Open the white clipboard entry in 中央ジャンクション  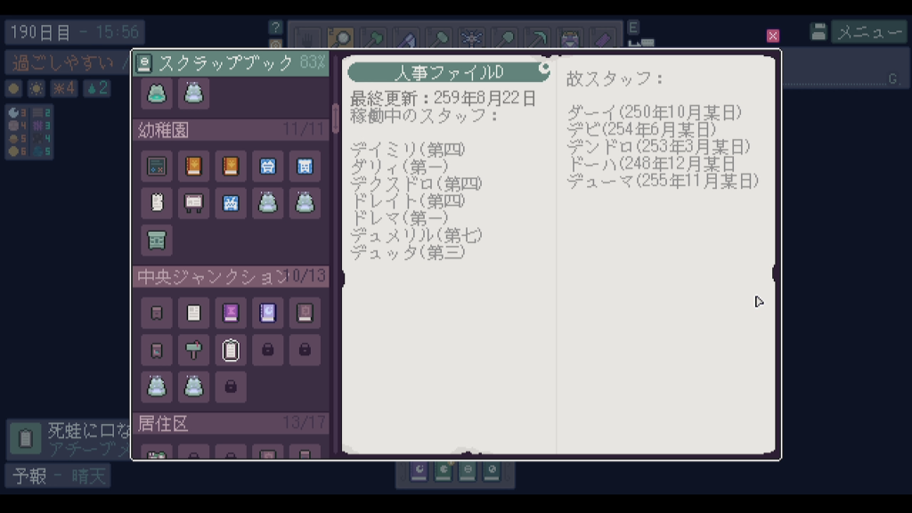pyautogui.click(x=231, y=350)
